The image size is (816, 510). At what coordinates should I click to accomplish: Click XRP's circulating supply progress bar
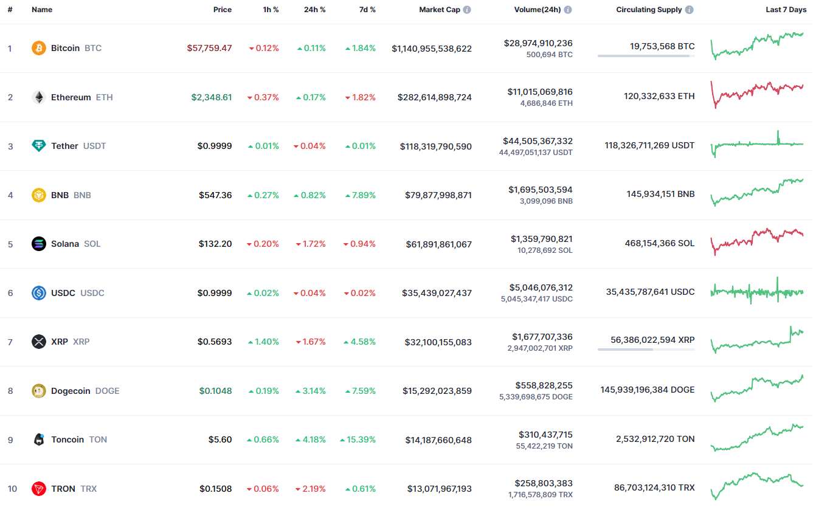(x=646, y=350)
